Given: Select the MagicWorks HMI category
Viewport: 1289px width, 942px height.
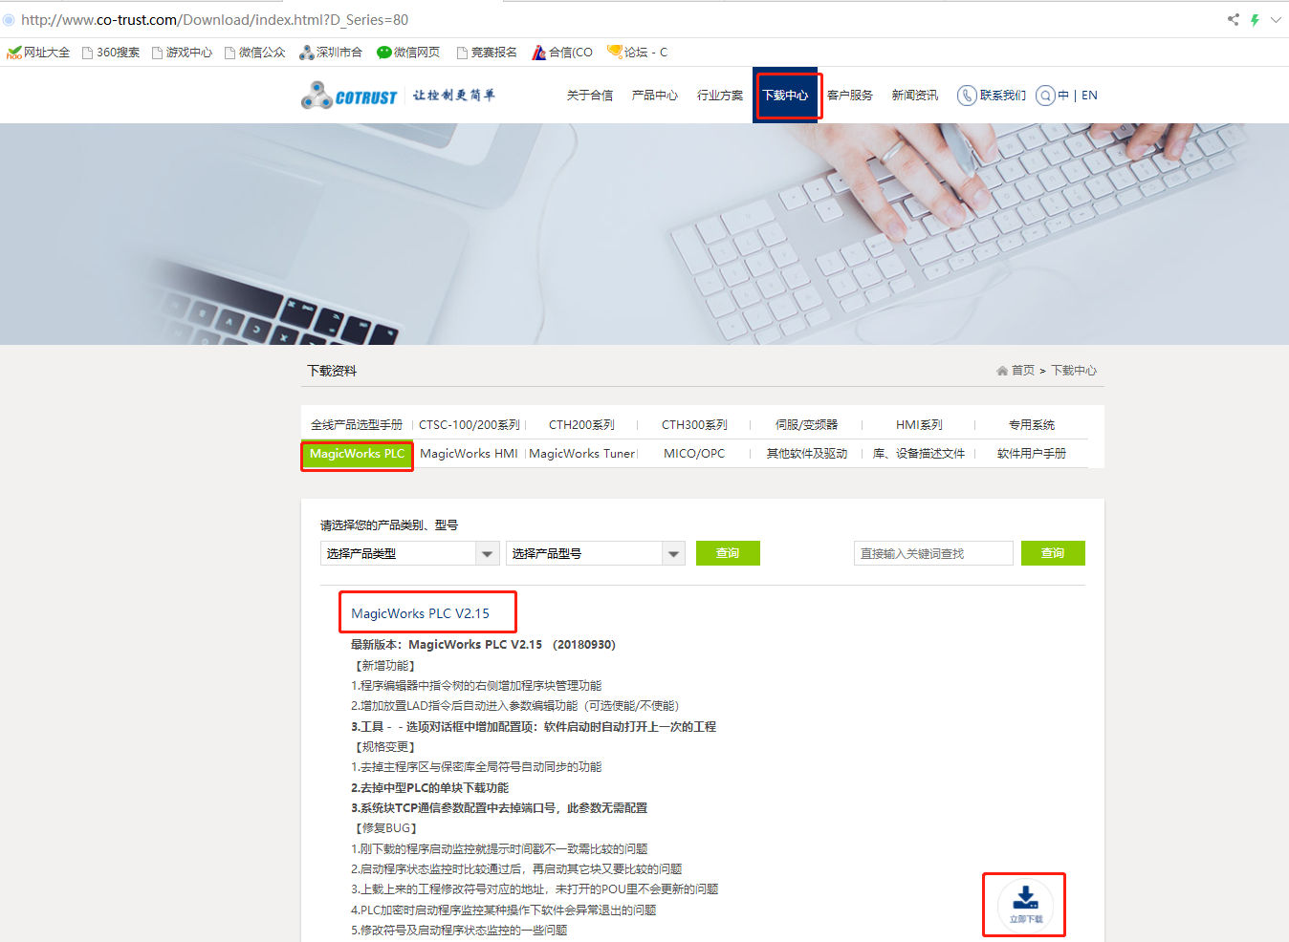Looking at the screenshot, I should point(469,454).
